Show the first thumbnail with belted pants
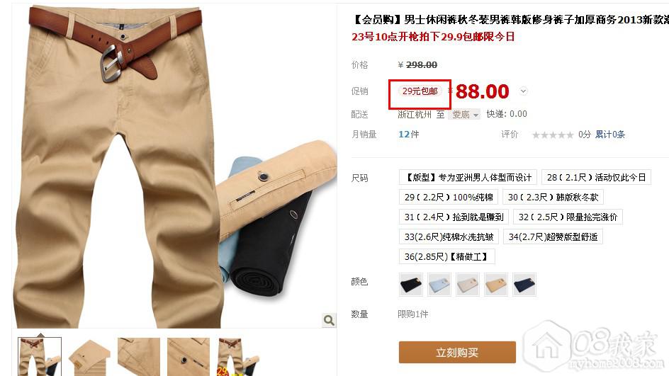This screenshot has height=376, width=669. coord(40,357)
